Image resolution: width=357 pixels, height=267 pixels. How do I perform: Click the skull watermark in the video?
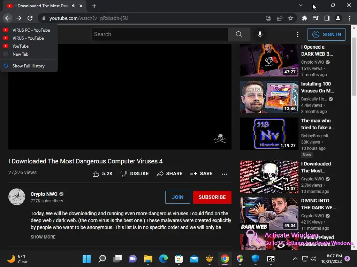[220, 138]
